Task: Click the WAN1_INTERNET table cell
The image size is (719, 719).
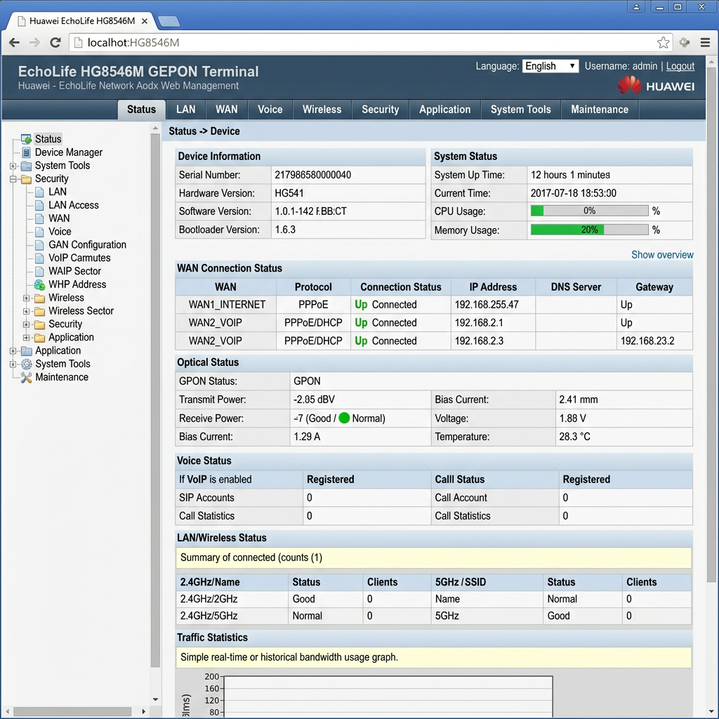Action: coord(226,305)
